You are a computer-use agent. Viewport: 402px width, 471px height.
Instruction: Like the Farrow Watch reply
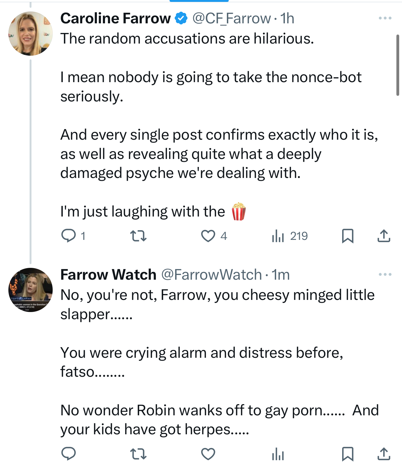[208, 454]
